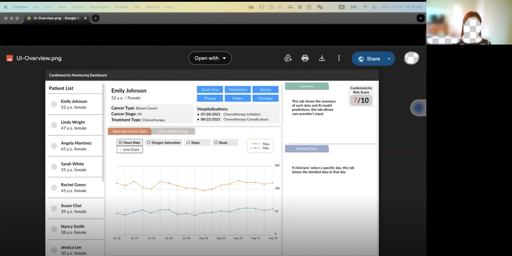
Task: Enable the Oxygen Saturation checkbox
Action: 149,142
